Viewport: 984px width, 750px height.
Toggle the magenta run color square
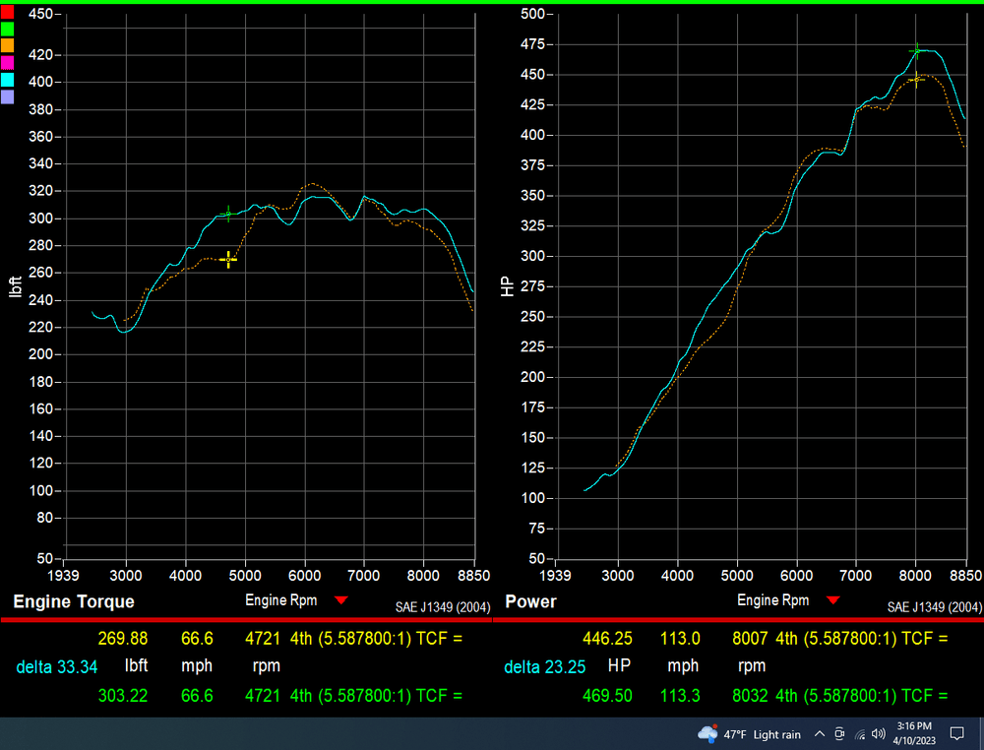click(x=7, y=62)
